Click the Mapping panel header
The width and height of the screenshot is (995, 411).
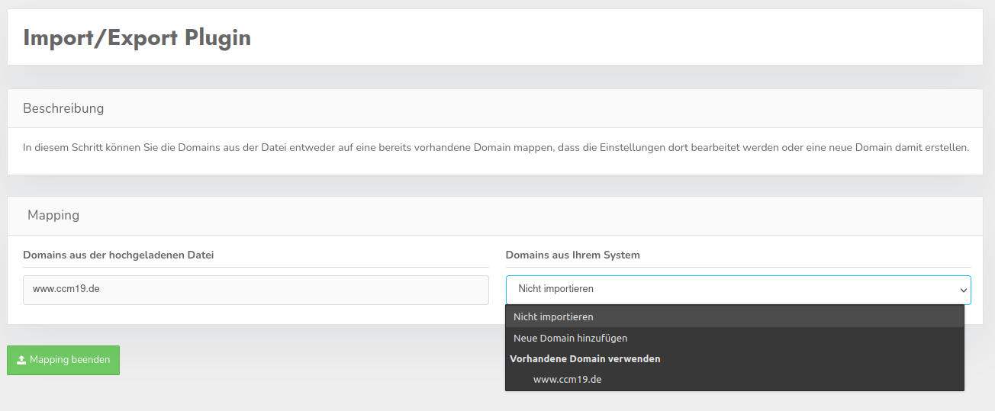[53, 215]
